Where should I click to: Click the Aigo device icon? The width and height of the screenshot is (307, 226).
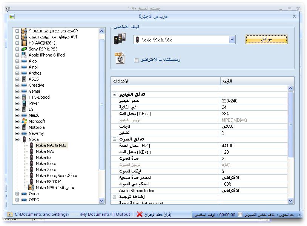(x=24, y=61)
